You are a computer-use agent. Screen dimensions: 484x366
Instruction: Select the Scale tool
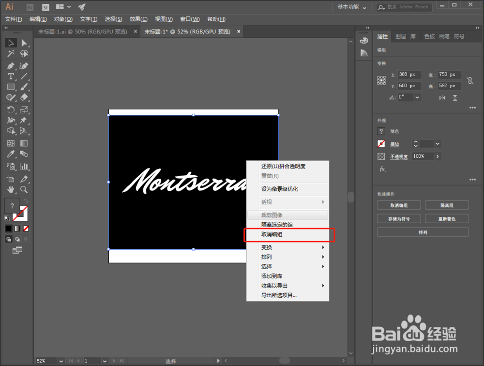(x=24, y=109)
